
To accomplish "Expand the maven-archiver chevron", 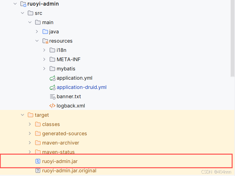I will (x=30, y=143).
